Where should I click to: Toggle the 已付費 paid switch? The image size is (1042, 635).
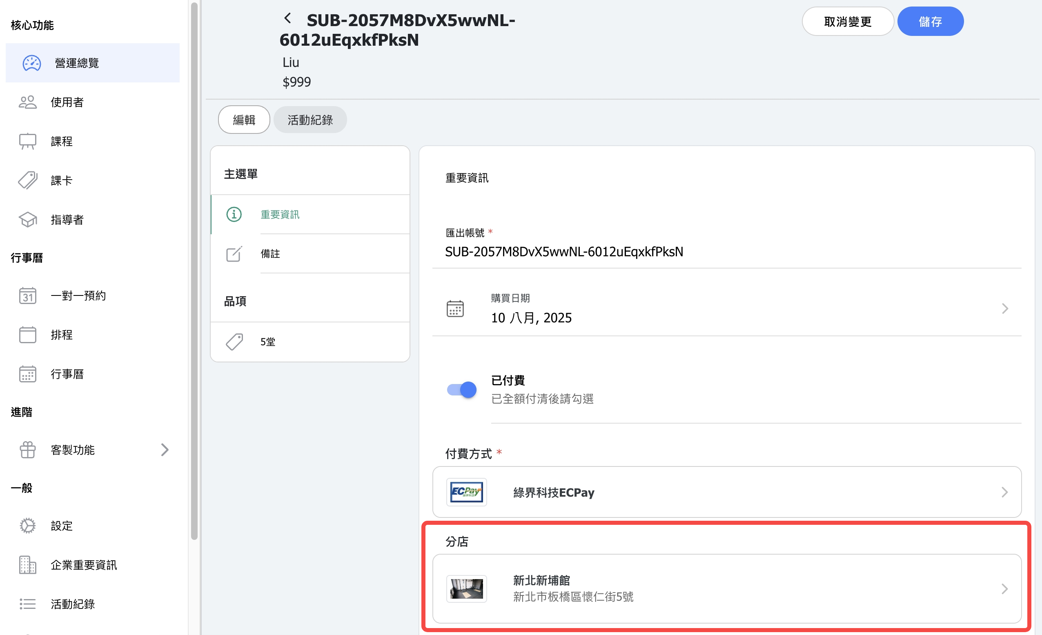tap(461, 389)
